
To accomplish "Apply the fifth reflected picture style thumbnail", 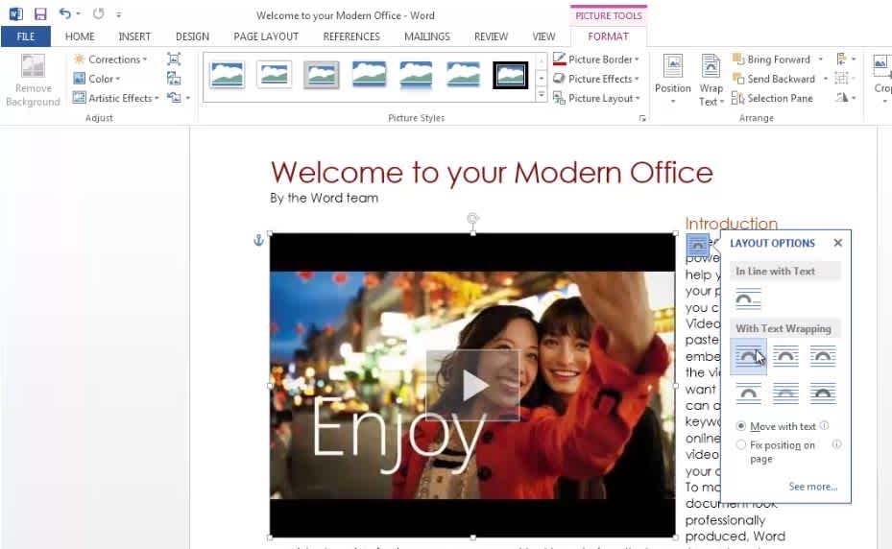I will point(417,75).
